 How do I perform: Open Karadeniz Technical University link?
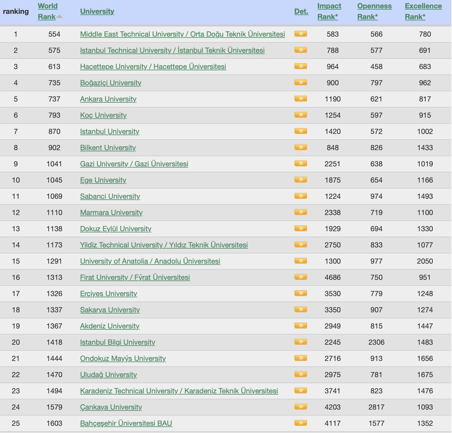click(179, 391)
